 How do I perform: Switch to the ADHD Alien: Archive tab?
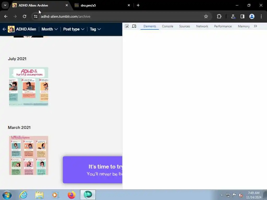pos(40,5)
